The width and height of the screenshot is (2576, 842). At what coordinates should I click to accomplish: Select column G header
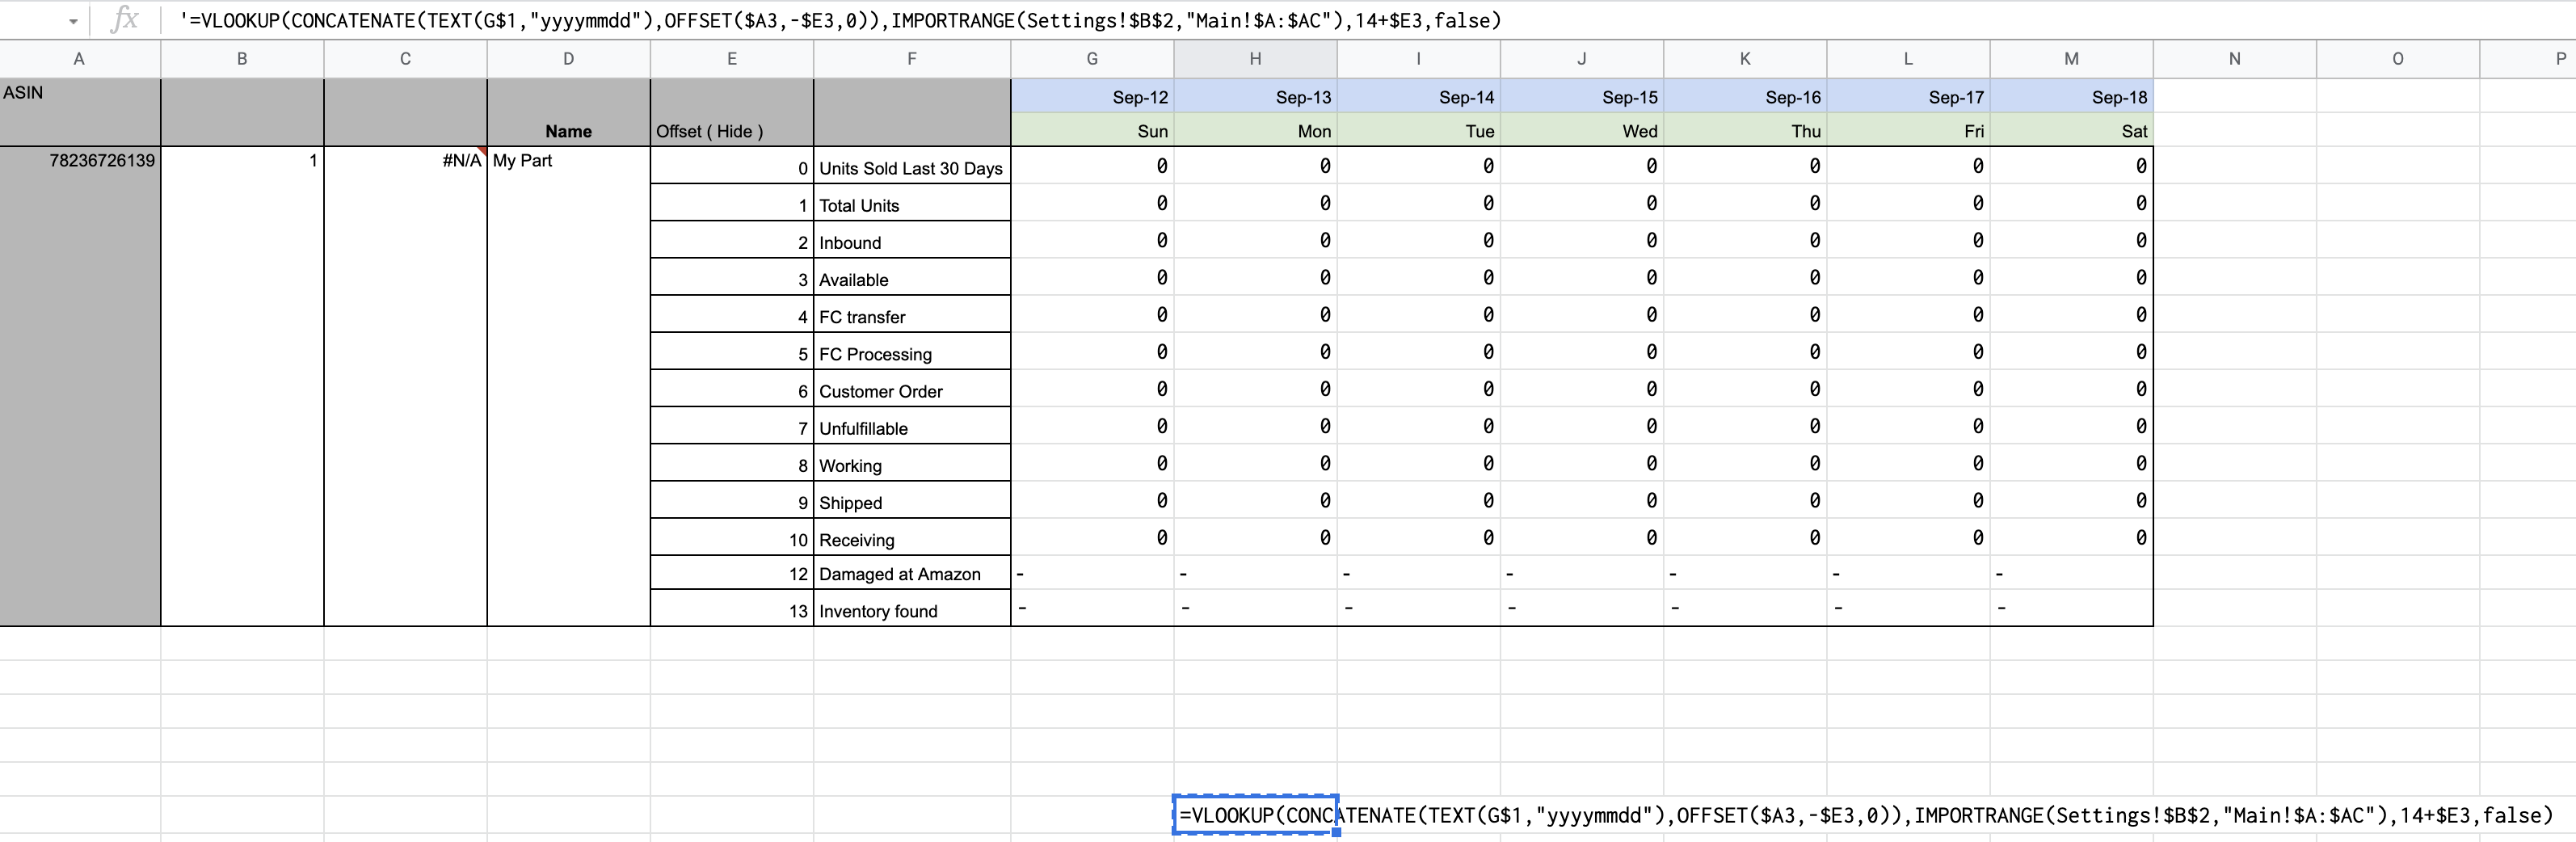tap(1092, 59)
